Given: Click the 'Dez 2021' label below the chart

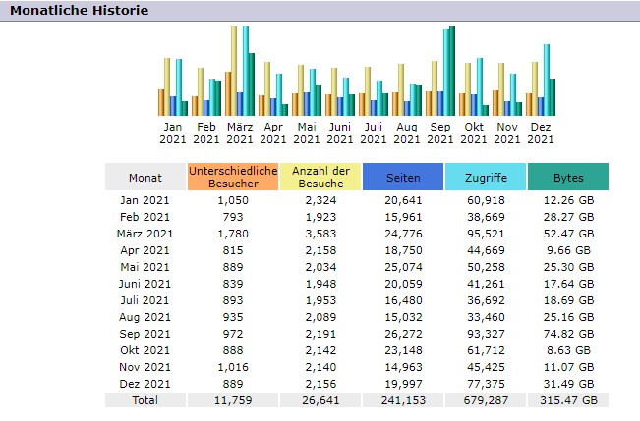Looking at the screenshot, I should pyautogui.click(x=541, y=133).
